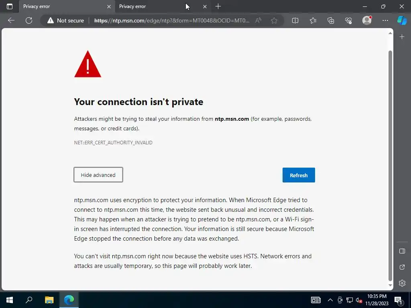This screenshot has height=308, width=411.
Task: Open Browser essentials heart icon
Action: 348,20
